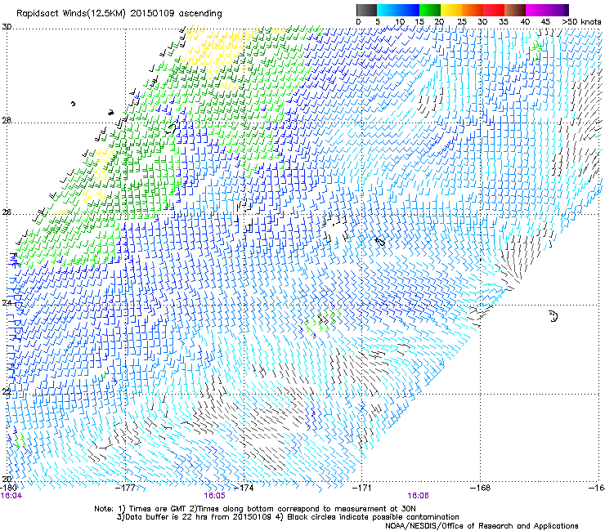
Task: Click the gray 0–5 knots color segment
Action: 366,10
